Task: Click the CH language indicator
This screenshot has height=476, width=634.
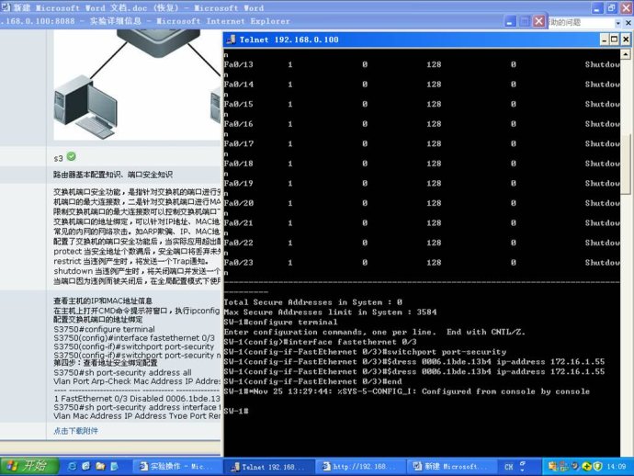Action: [509, 467]
